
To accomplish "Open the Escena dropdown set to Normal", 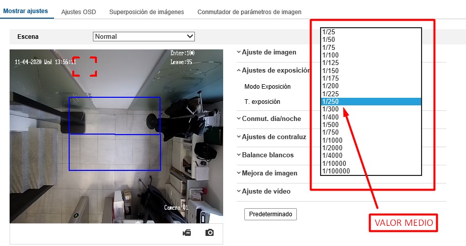I will point(144,36).
